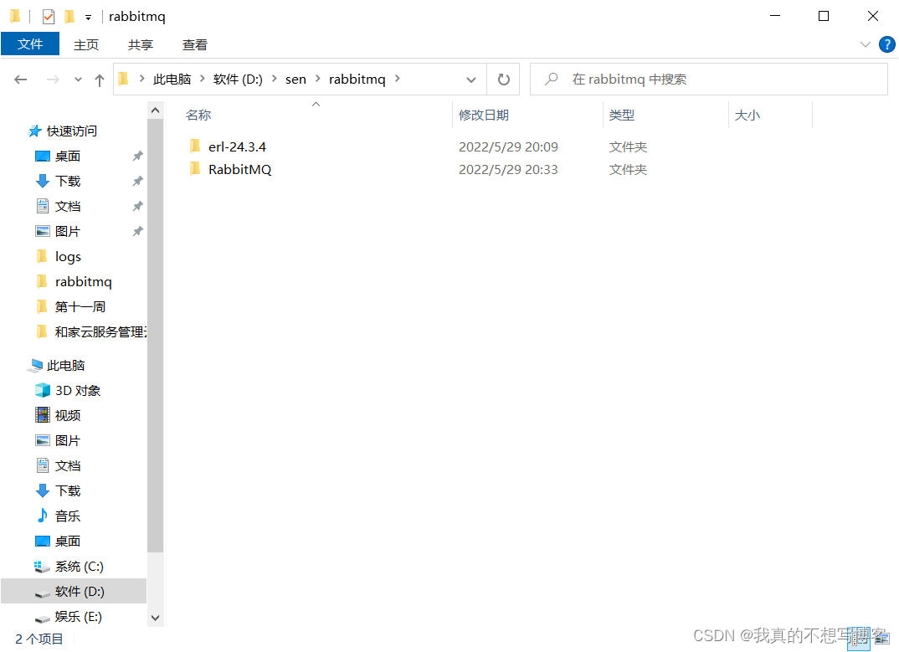
Task: Open 下载 under quick access
Action: pos(68,182)
